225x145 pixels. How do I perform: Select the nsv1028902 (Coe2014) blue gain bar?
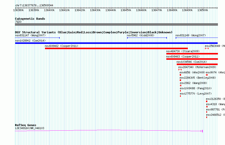pyautogui.click(x=116, y=43)
